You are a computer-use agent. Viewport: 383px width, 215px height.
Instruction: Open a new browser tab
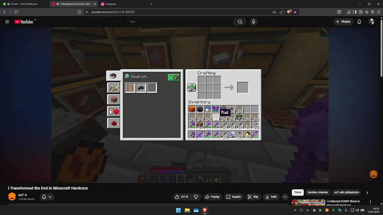151,4
